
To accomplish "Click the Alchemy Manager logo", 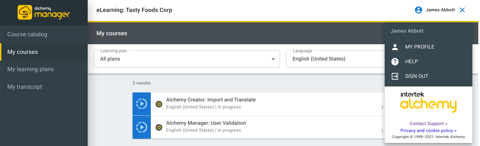I will [x=44, y=12].
